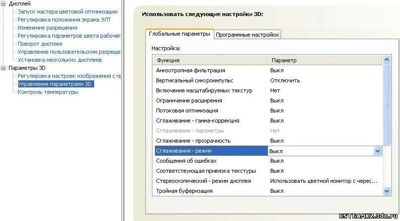
Task: Switch to Глобальные параметры tab
Action: [x=180, y=34]
